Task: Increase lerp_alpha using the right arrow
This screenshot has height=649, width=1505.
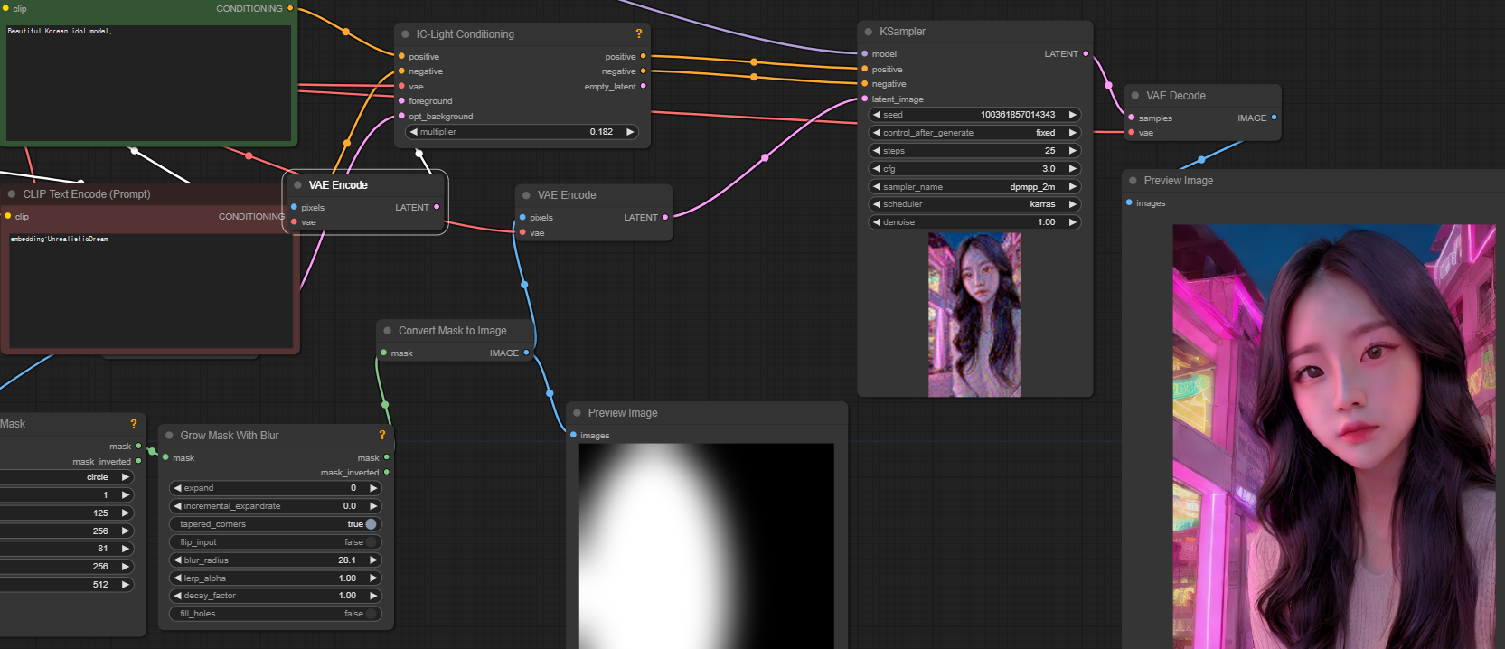Action: 372,578
